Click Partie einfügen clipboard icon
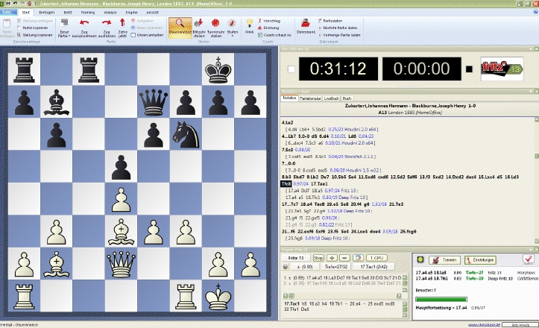The height and width of the screenshot is (328, 539). click(7, 23)
